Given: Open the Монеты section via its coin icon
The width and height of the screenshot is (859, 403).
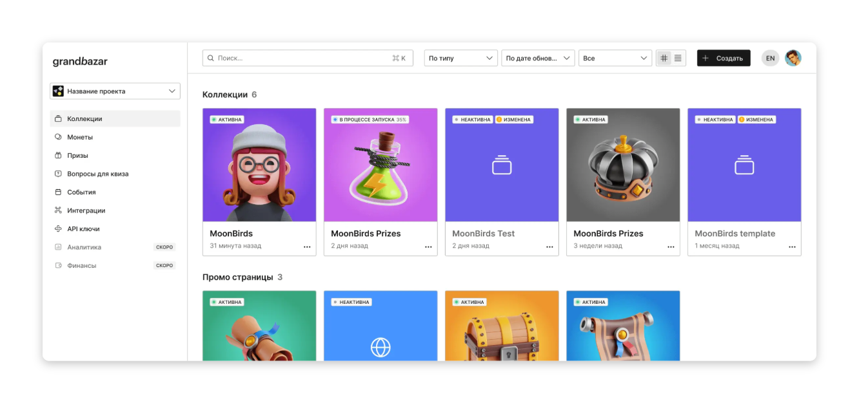Looking at the screenshot, I should [x=58, y=137].
